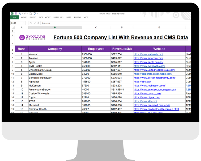This screenshot has width=201, height=161.
Task: Redo the last undone action
Action: (25, 13)
